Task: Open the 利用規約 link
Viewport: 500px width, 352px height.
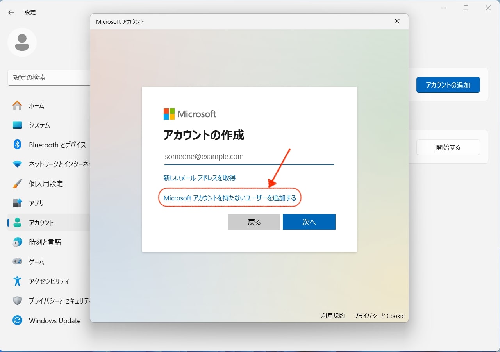Action: pyautogui.click(x=332, y=316)
